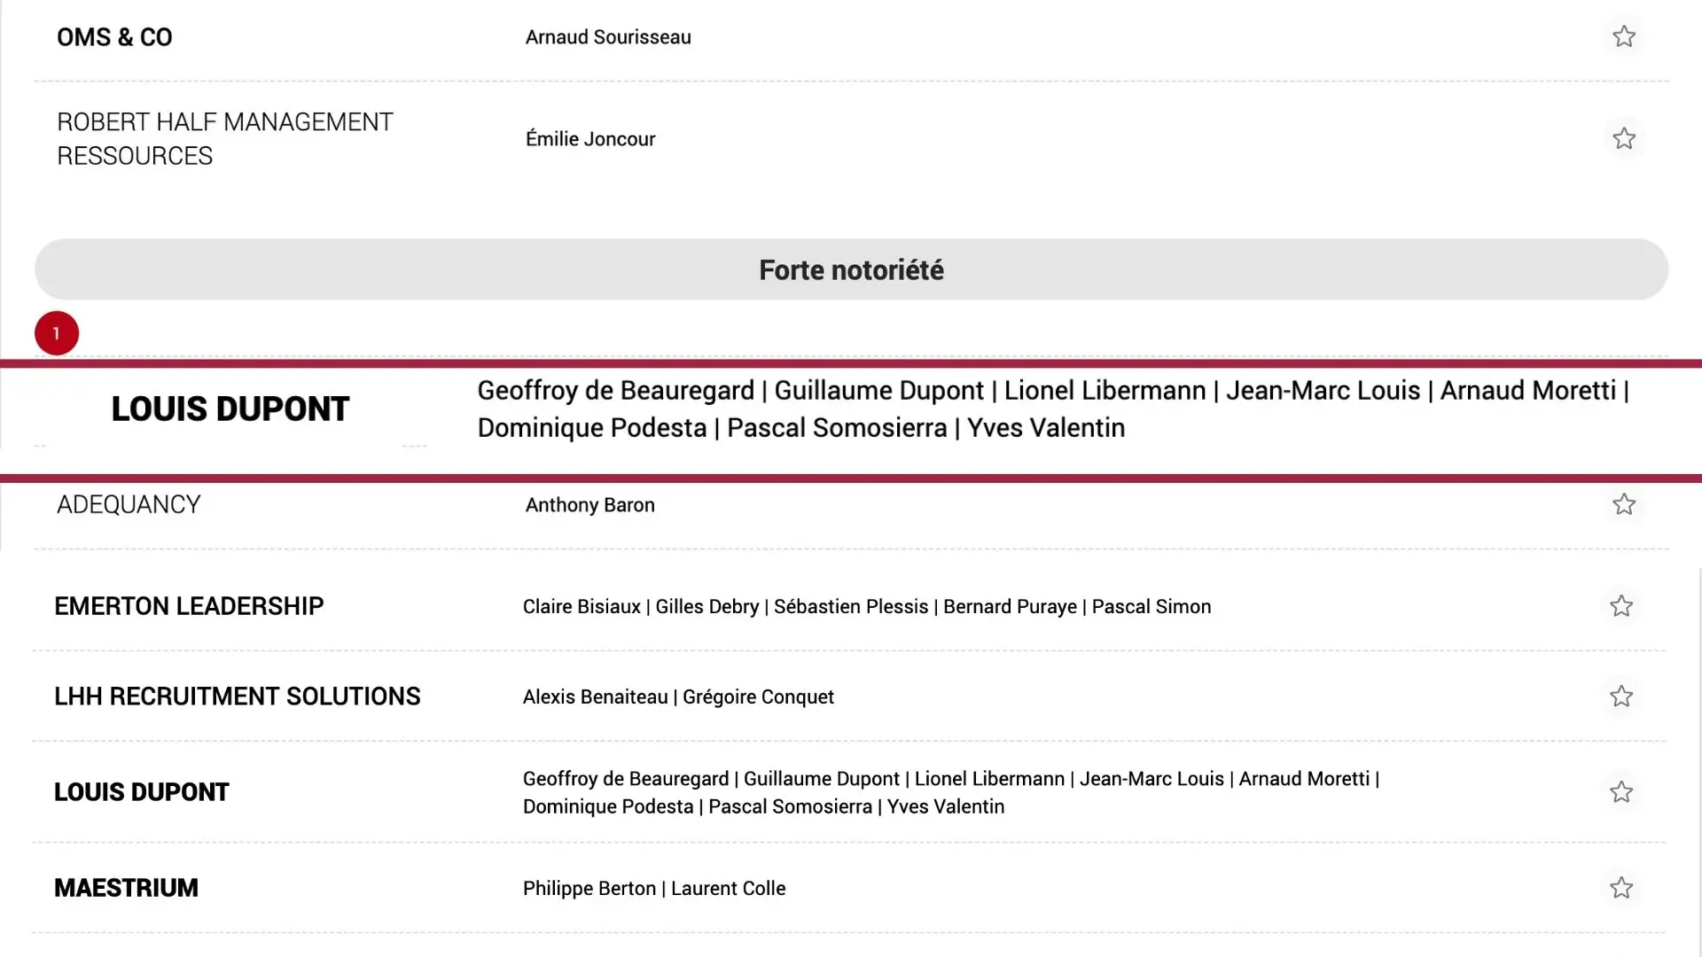Open the OMS & CO firm name

coord(114,37)
